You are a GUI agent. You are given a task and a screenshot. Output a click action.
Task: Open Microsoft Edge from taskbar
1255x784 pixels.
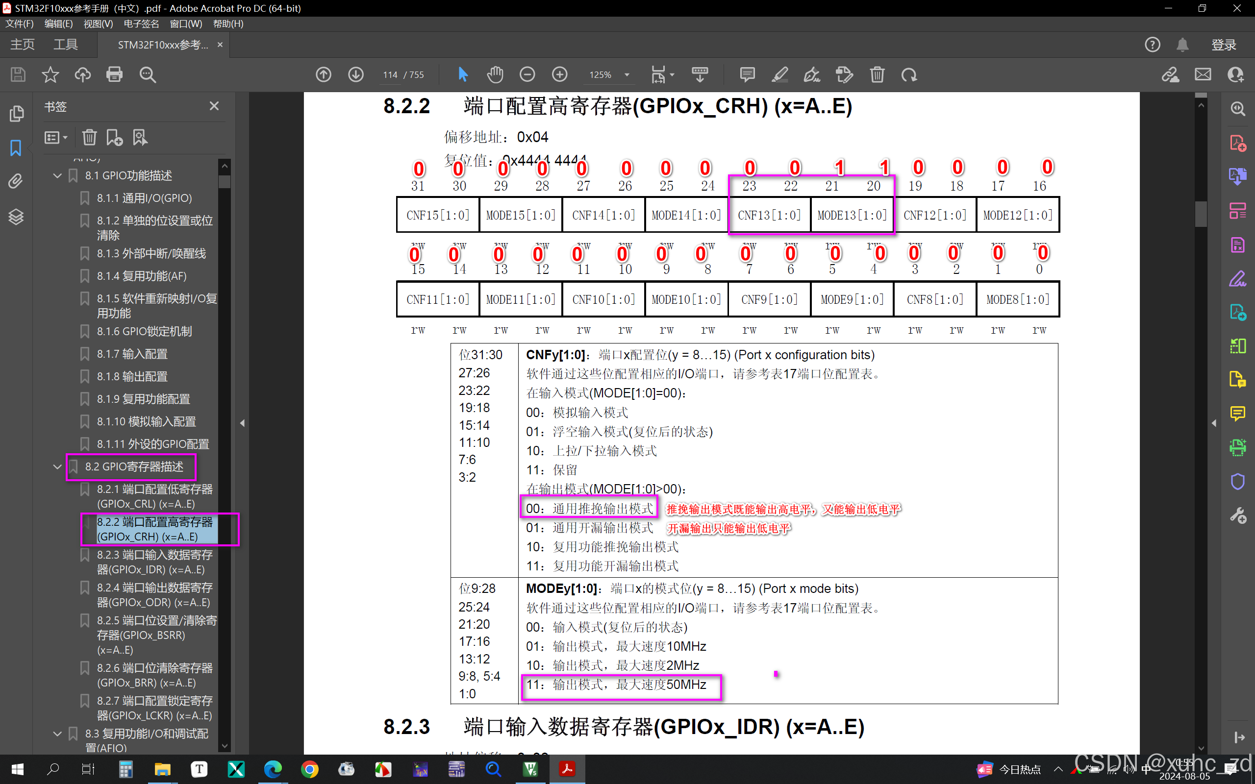tap(273, 769)
